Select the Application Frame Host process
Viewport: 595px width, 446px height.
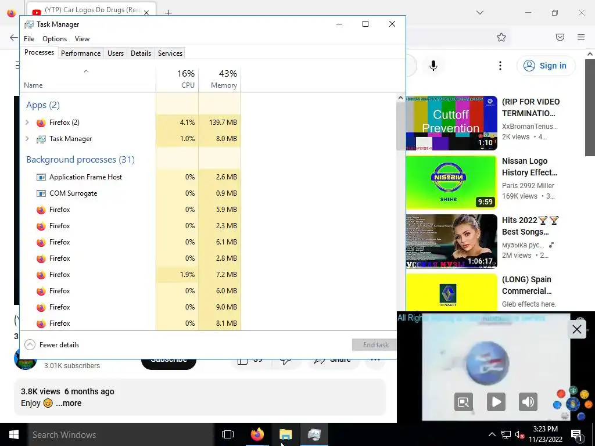click(x=131, y=177)
